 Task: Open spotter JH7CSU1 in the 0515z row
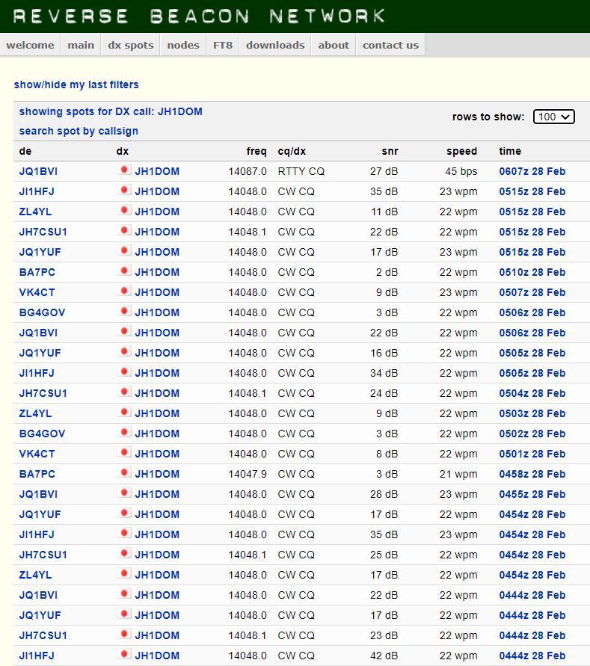tap(43, 232)
